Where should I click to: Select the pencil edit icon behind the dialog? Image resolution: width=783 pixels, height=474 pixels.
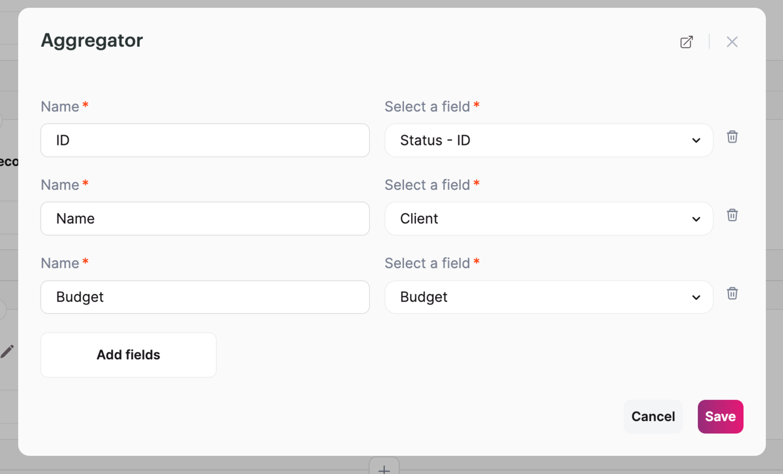[x=7, y=351]
